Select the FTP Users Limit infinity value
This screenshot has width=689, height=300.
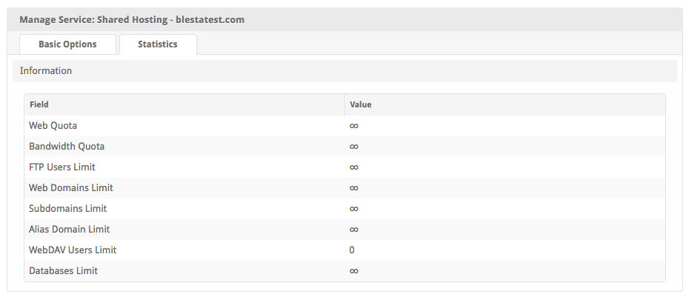tap(354, 167)
